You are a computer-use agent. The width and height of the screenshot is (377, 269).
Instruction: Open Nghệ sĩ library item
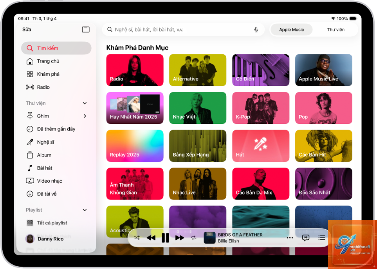point(56,142)
